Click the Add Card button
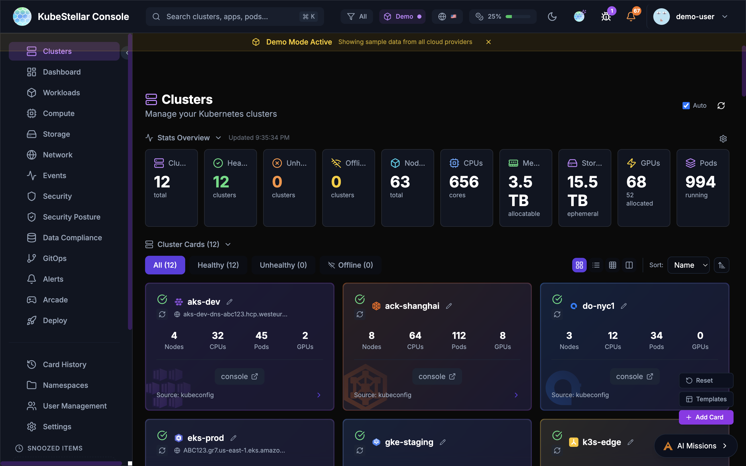The width and height of the screenshot is (746, 466). (706, 417)
